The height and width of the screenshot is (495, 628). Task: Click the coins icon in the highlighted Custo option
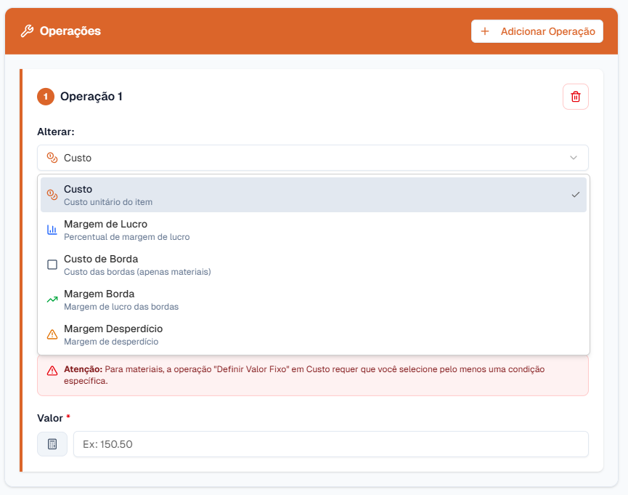(52, 195)
